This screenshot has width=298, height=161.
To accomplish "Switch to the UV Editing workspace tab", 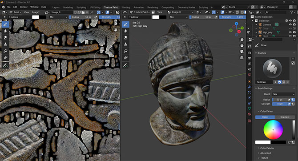I will point(95,8).
